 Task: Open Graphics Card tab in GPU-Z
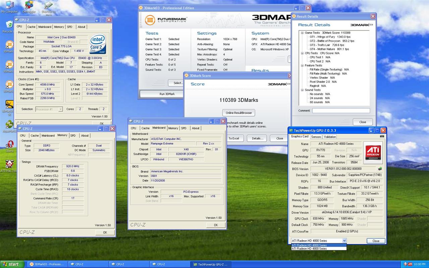pos(300,136)
